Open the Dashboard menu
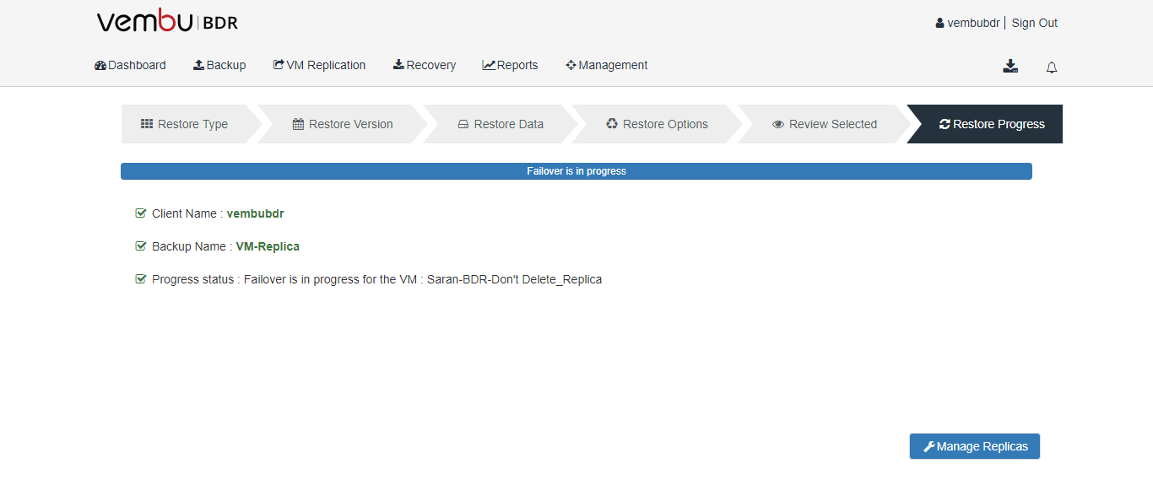 pyautogui.click(x=130, y=65)
